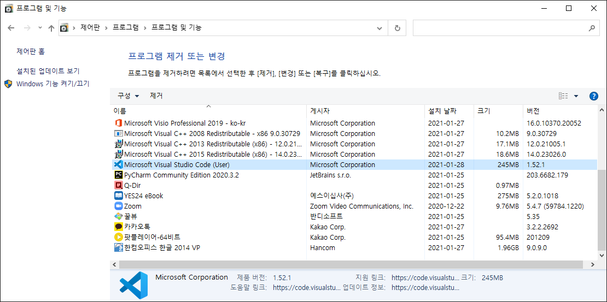Sort by the 설치 날짜 column header

(449, 111)
